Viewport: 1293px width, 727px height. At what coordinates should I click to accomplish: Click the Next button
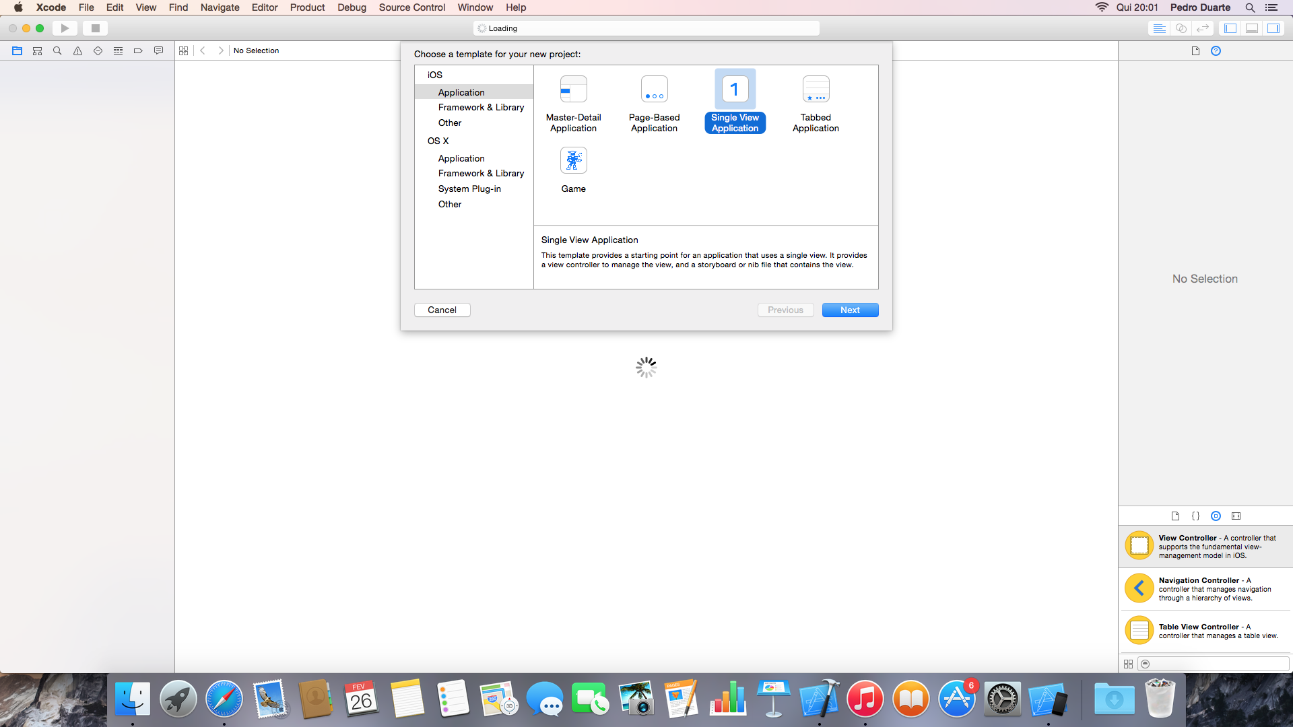tap(850, 310)
